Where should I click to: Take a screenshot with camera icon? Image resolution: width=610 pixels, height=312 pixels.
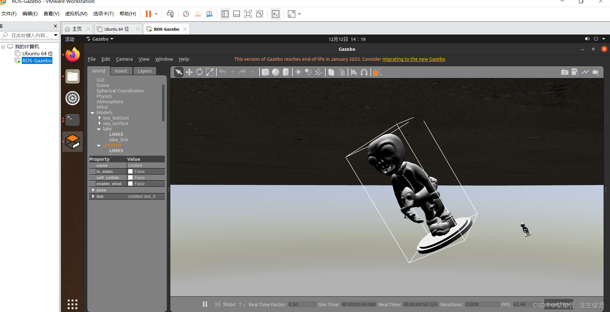tap(565, 72)
